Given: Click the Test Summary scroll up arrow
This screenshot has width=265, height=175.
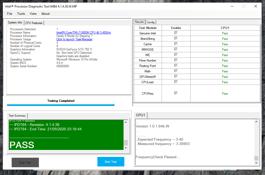Looking at the screenshot, I should (x=126, y=122).
